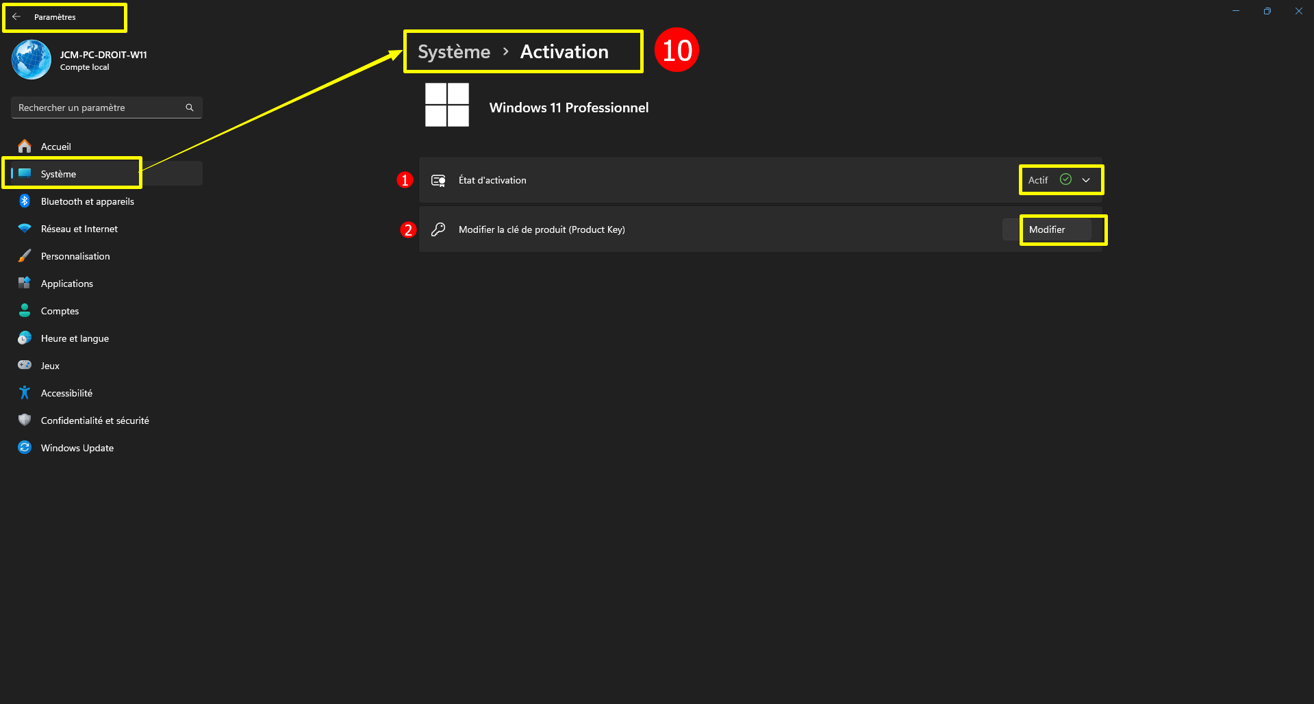Minimize the Paramètres window
This screenshot has height=704, width=1314.
click(1236, 11)
